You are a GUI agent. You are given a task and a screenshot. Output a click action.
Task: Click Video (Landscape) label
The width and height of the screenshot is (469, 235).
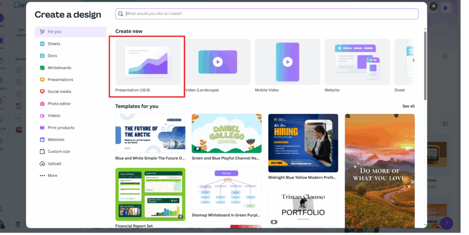point(202,90)
